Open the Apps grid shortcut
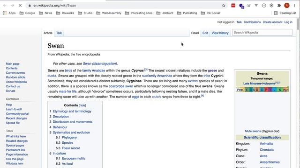 click(x=9, y=13)
